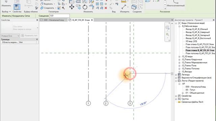Screen dimensions: 216x121
Task: Select the В_АР_ПЭ_01 Этаж view tab
Action: click(81, 20)
